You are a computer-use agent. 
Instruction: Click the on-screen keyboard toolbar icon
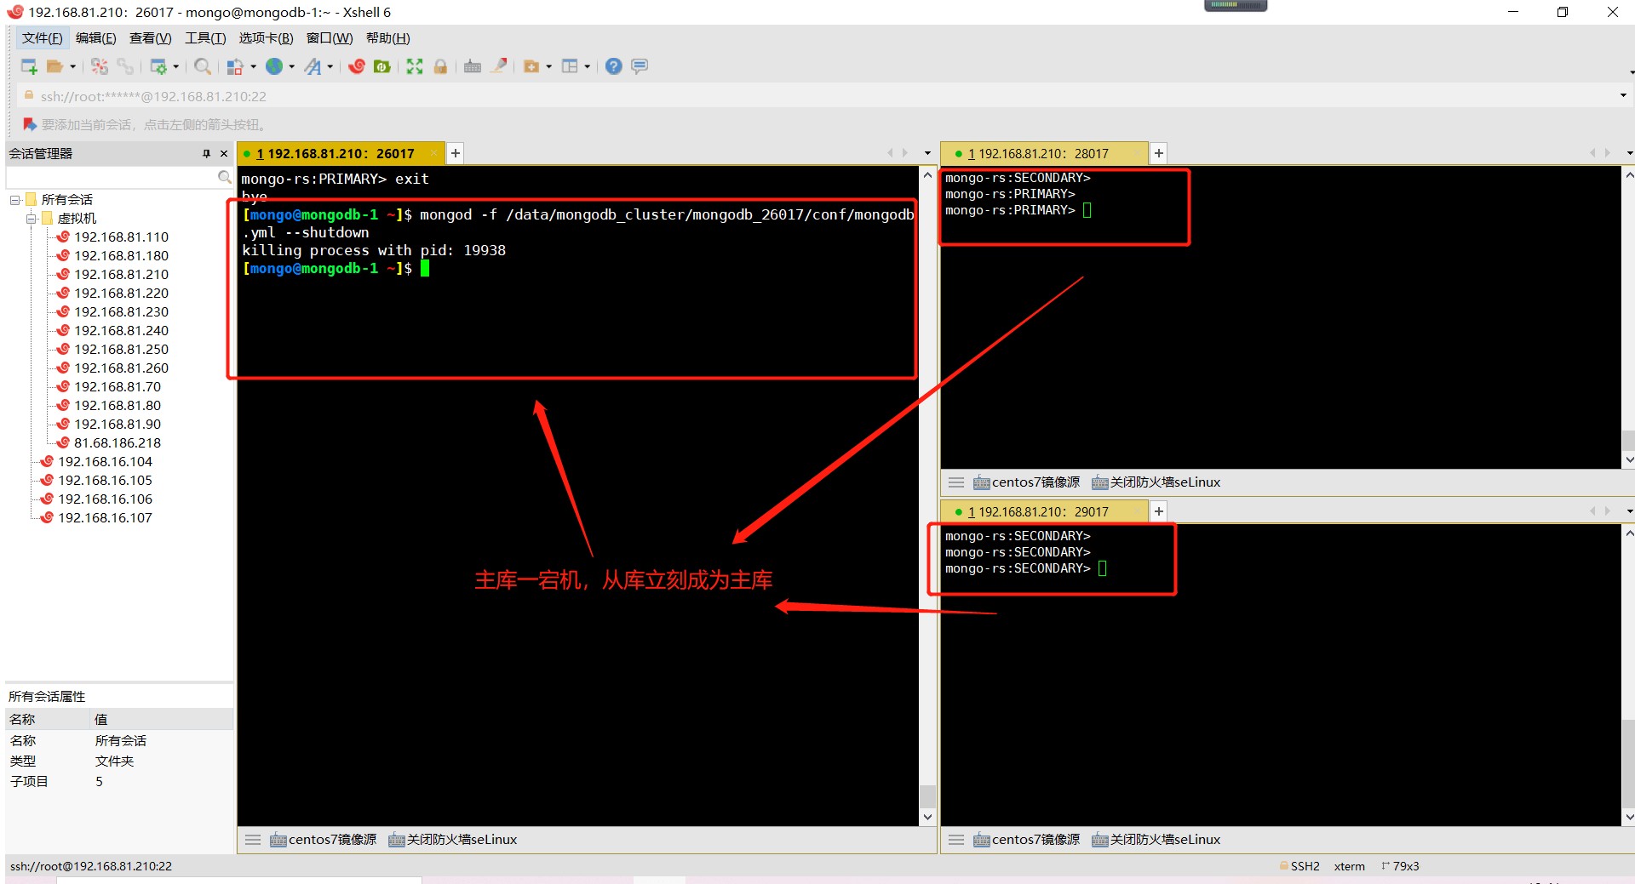(x=473, y=66)
